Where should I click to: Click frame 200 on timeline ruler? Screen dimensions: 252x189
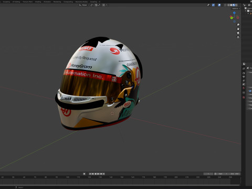click(x=176, y=177)
